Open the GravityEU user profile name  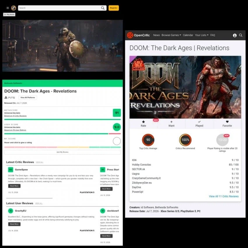click(20, 211)
